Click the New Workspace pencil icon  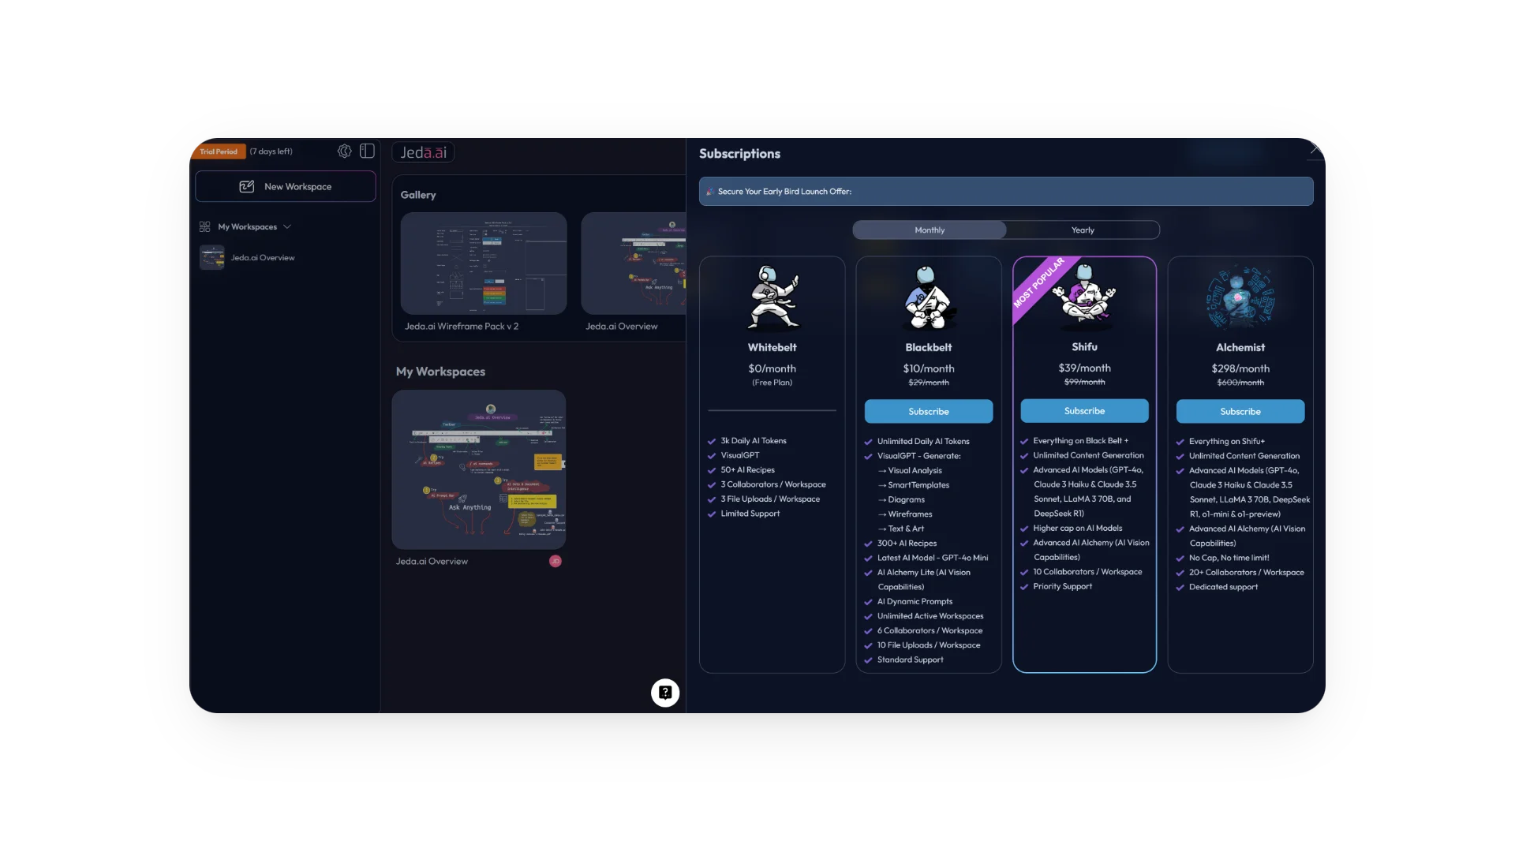[246, 186]
